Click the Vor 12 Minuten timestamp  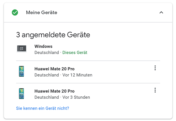77,75
